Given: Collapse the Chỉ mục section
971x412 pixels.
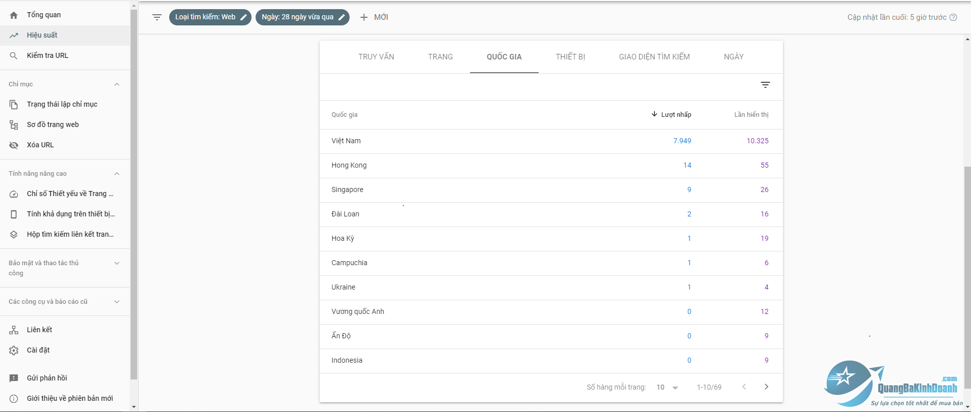Looking at the screenshot, I should (x=117, y=84).
